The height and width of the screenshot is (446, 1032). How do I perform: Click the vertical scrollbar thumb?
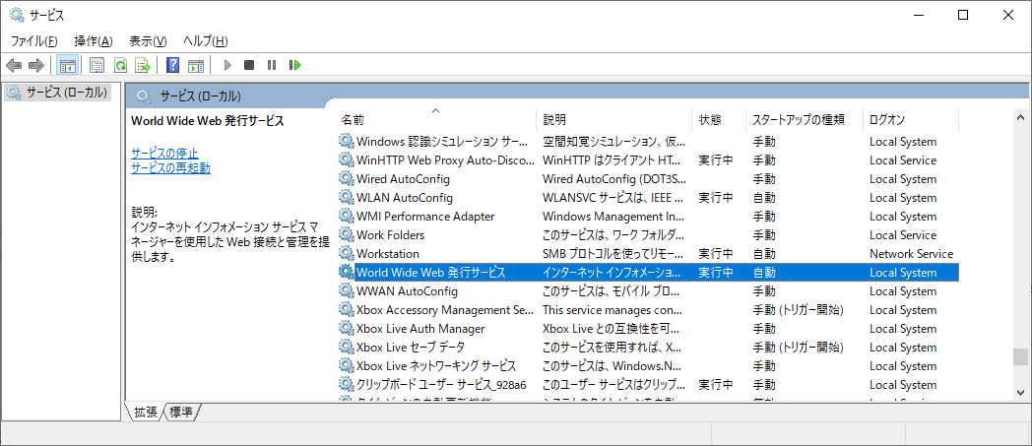coord(1020,355)
